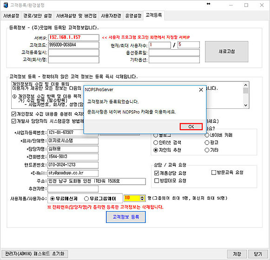
Task: Increase user count with spinner up arrow
Action: pyautogui.click(x=142, y=197)
